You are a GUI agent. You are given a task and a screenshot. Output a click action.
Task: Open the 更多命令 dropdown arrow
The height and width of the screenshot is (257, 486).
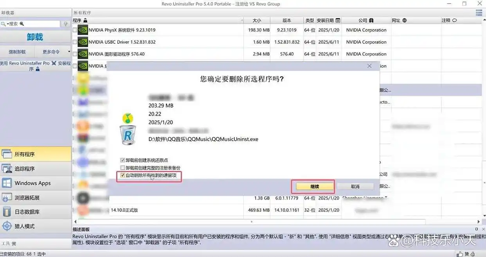69,52
